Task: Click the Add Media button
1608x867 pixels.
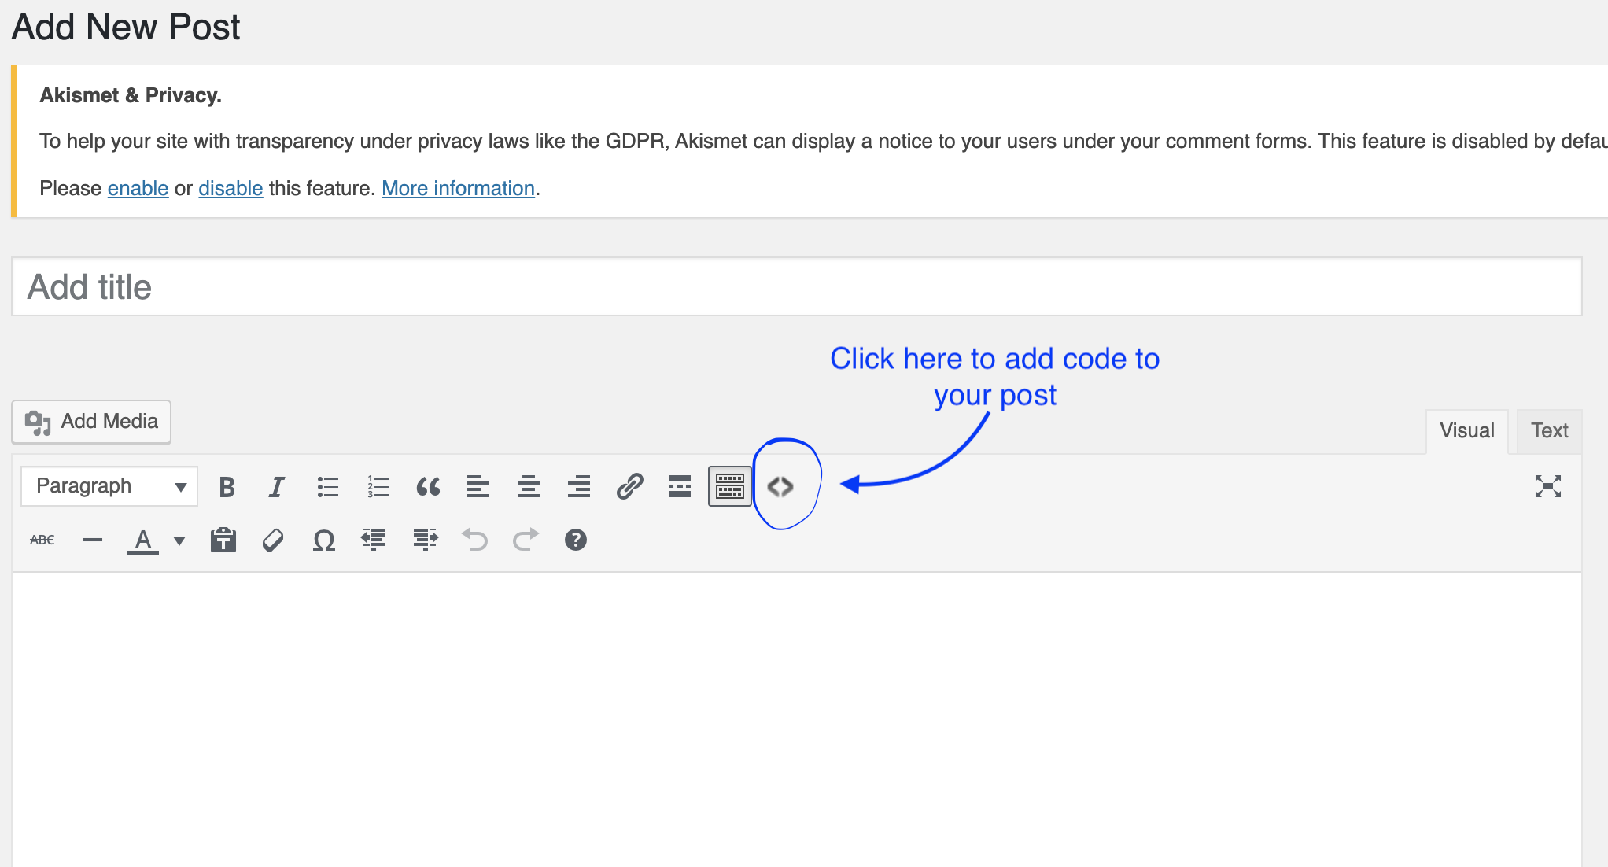Action: (90, 421)
